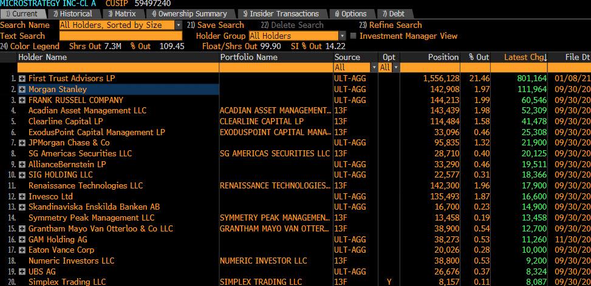Click the CLEARLINE CAPITAL LP portfolio cell
Screen dimensions: 591x286
click(x=262, y=121)
